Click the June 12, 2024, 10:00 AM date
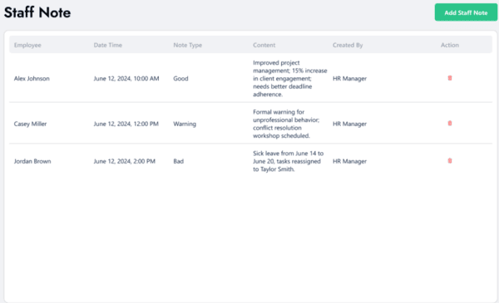Image resolution: width=499 pixels, height=303 pixels. coord(126,79)
